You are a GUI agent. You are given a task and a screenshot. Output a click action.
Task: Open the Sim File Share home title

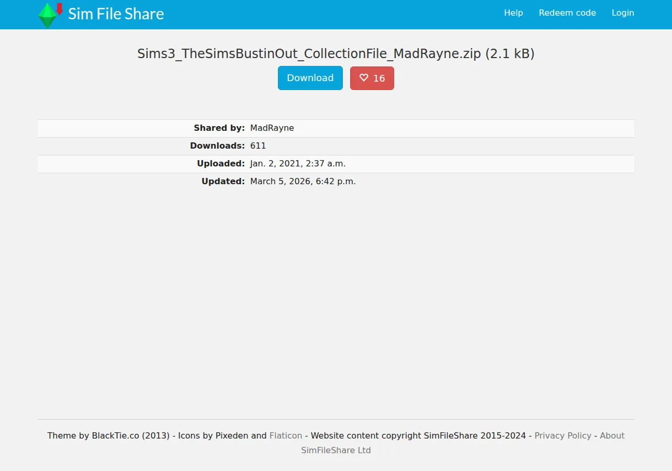[116, 14]
